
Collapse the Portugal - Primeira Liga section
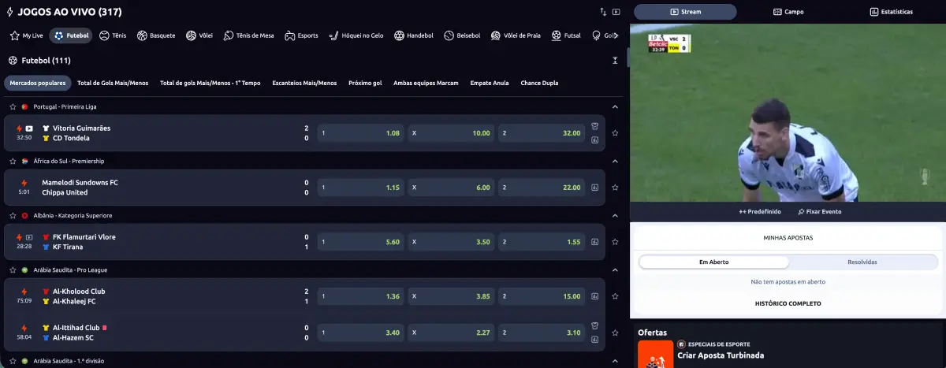(615, 106)
